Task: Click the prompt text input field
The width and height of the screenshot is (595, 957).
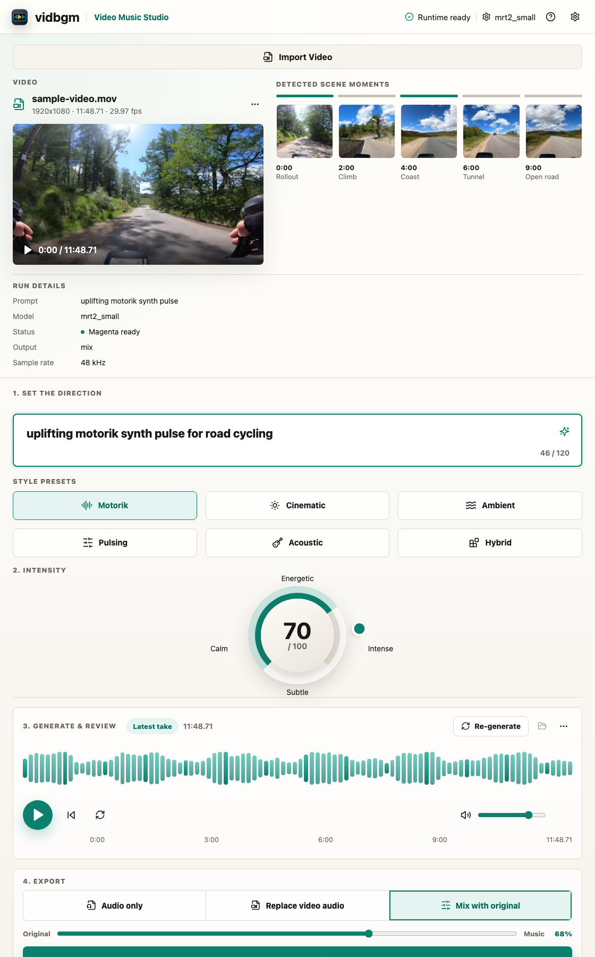Action: 297,440
